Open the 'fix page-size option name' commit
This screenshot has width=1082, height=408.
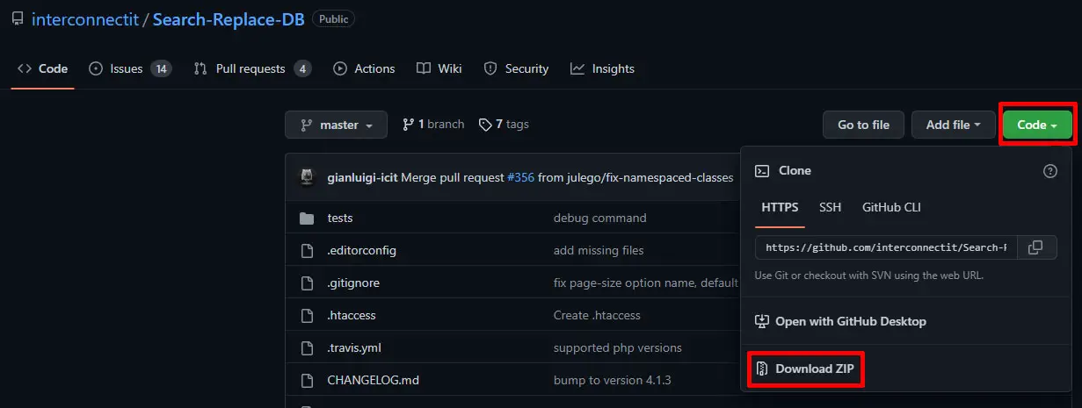tap(646, 283)
